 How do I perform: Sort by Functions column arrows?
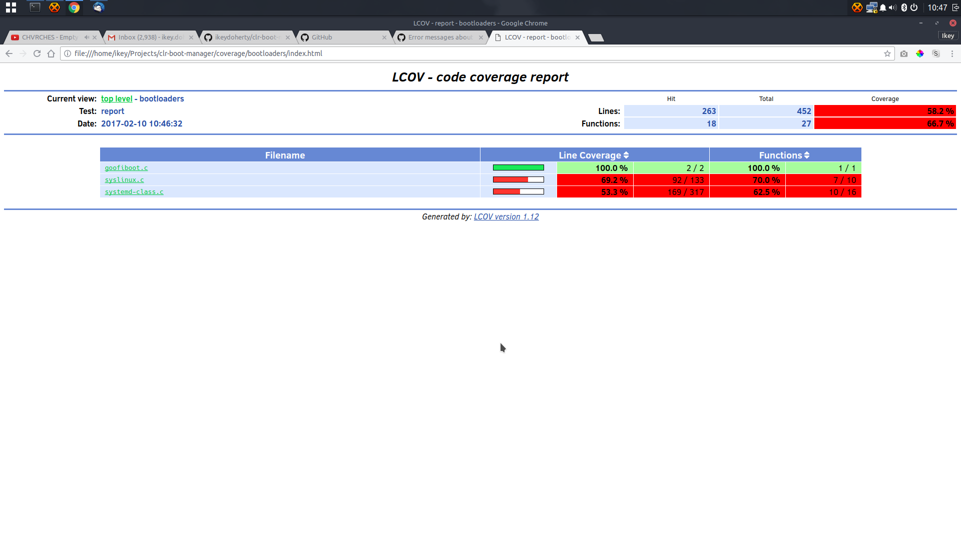click(807, 155)
